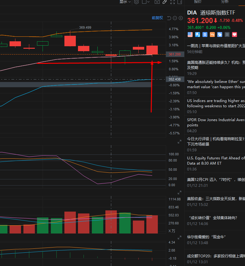Zoom out the chart with minus icon

[x=175, y=18]
